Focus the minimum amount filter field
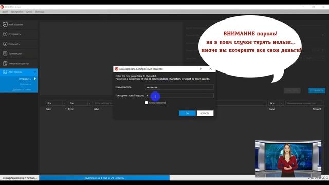The image size is (329, 185). [304, 103]
